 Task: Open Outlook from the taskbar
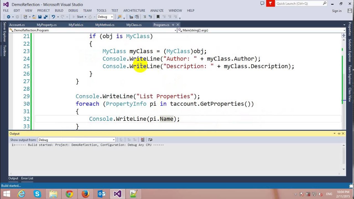coord(101,194)
